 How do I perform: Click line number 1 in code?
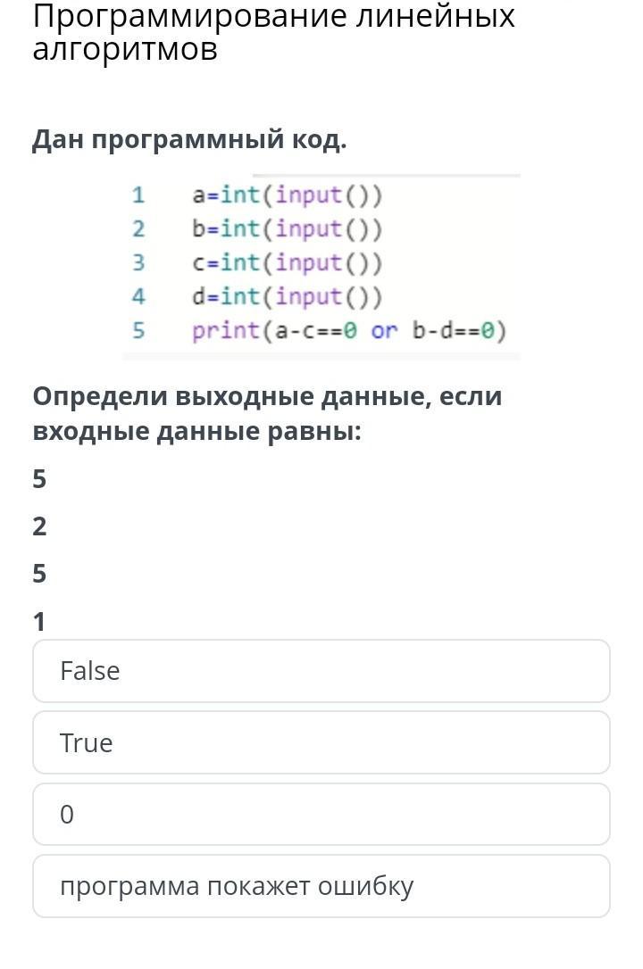(x=138, y=195)
